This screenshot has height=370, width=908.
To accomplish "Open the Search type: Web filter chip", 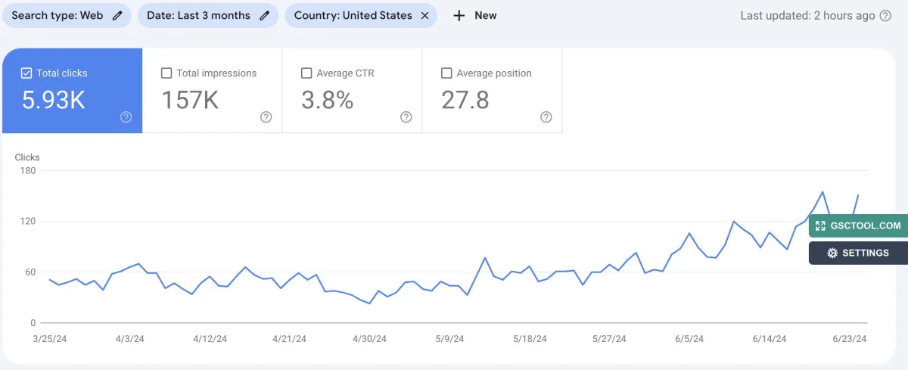I will (x=57, y=16).
